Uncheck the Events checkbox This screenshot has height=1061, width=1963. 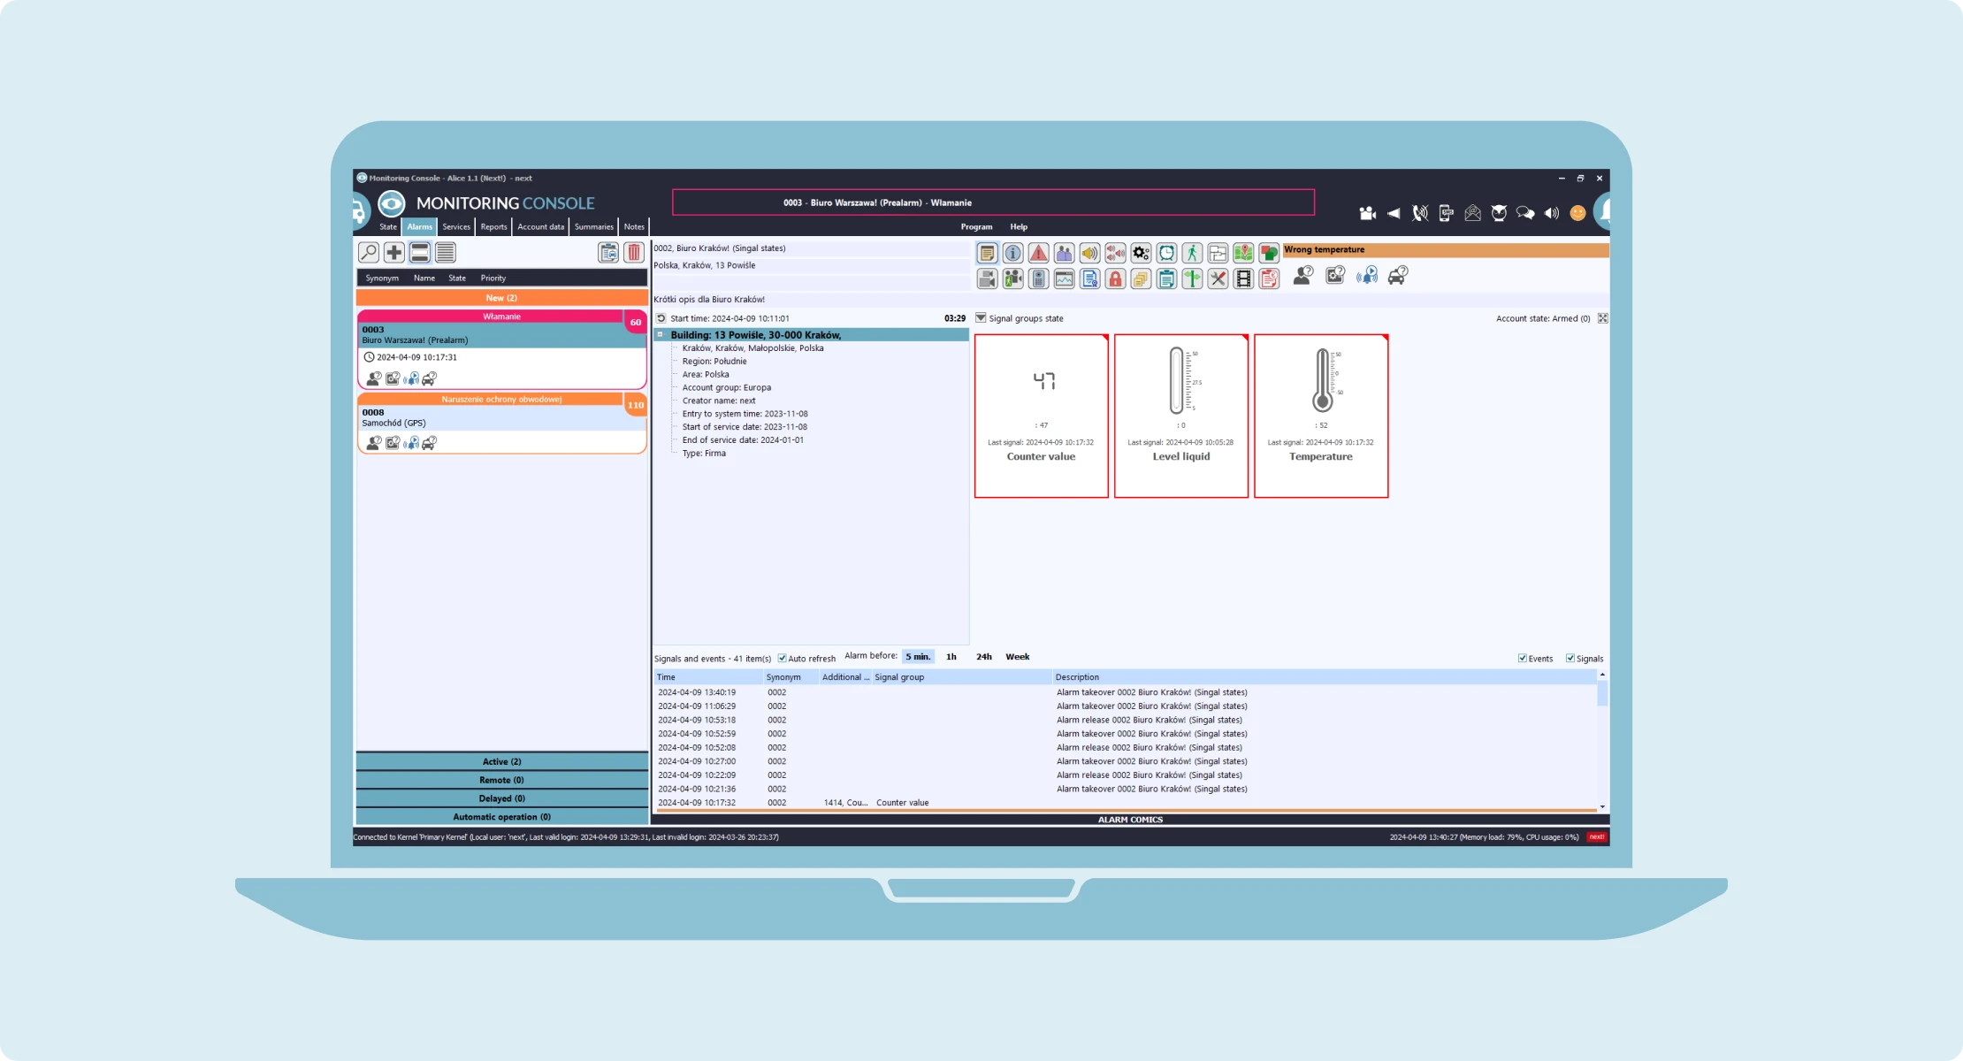[x=1522, y=658]
